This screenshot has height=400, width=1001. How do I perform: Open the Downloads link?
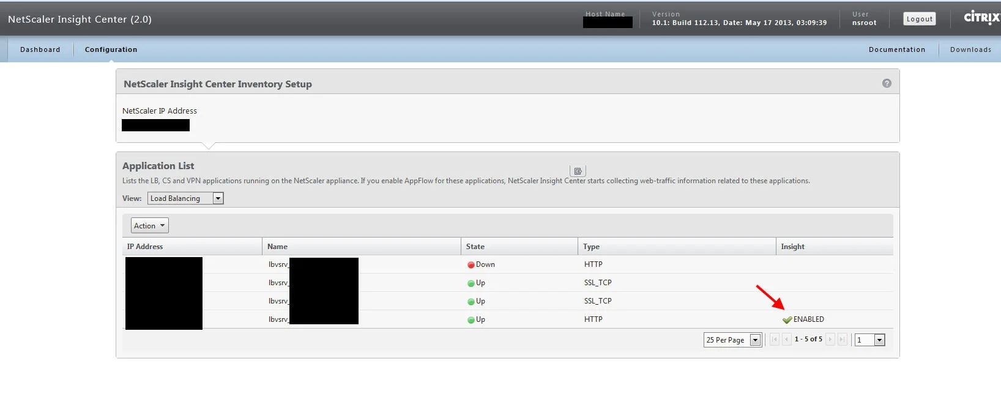pos(970,49)
